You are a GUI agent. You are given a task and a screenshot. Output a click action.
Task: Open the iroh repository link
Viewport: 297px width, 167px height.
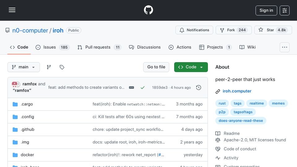point(58,30)
